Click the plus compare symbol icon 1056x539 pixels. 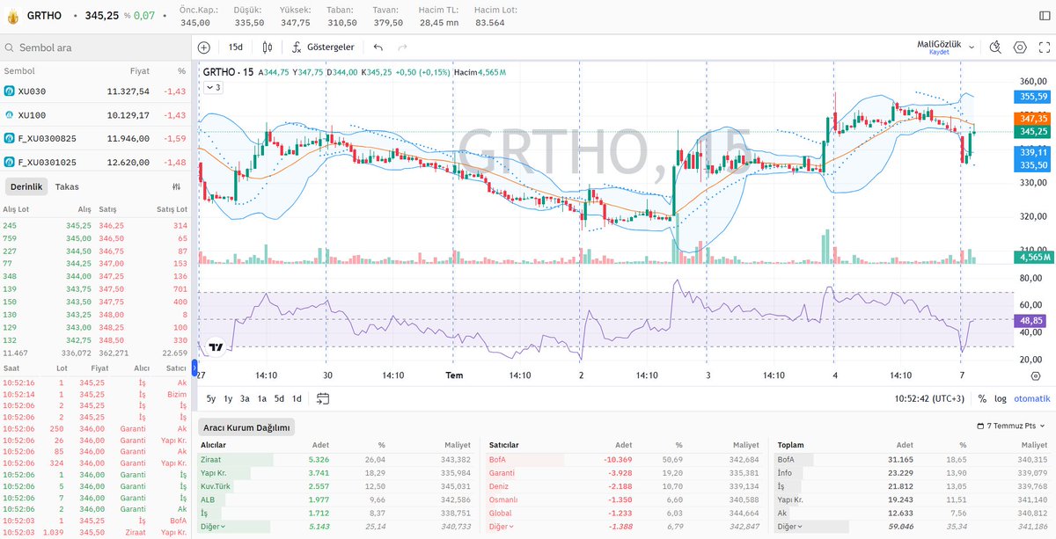coord(204,47)
